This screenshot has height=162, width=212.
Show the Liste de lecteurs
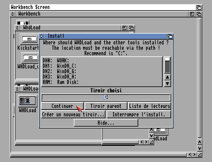click(x=150, y=106)
